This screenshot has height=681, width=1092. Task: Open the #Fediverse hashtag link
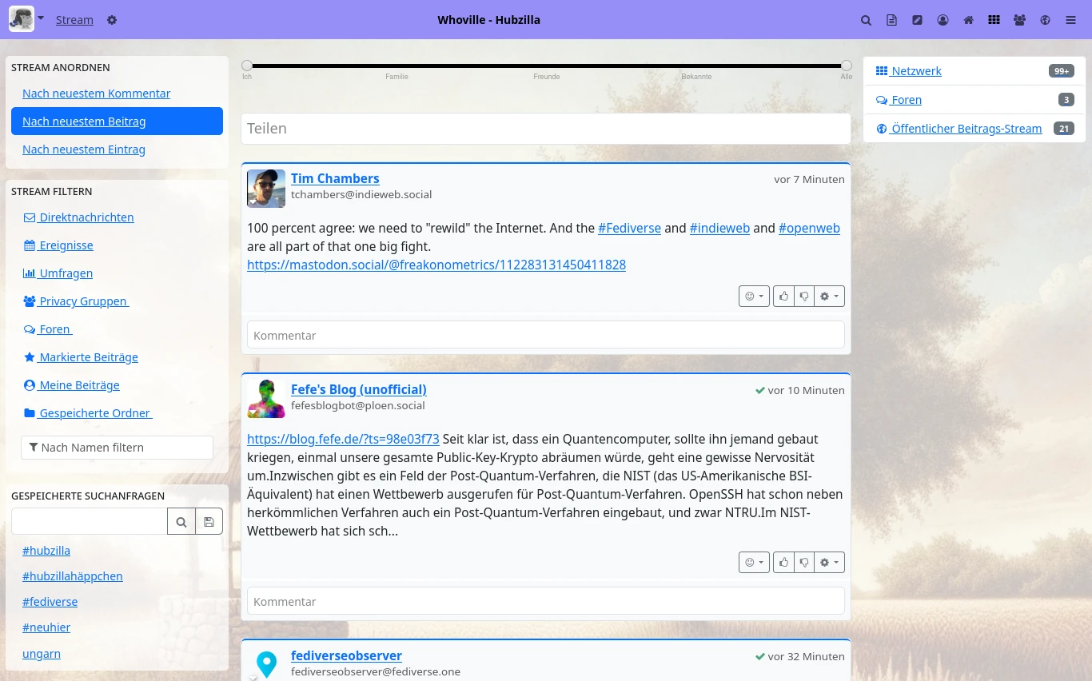pos(629,228)
